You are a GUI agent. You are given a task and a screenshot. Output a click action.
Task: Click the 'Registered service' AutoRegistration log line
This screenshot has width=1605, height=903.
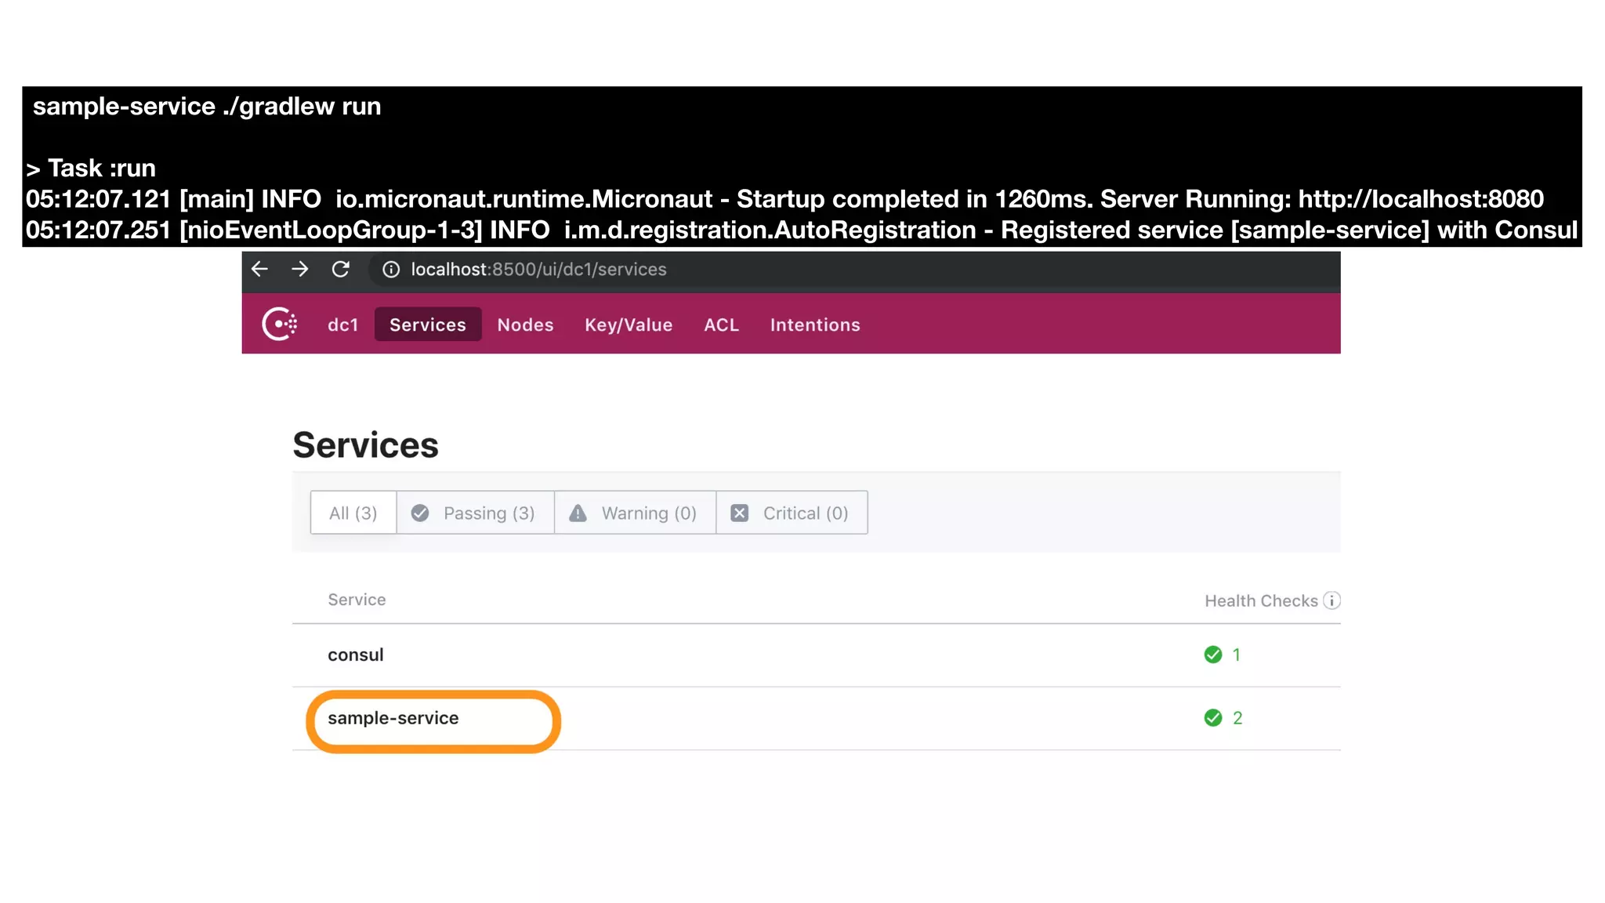point(801,230)
